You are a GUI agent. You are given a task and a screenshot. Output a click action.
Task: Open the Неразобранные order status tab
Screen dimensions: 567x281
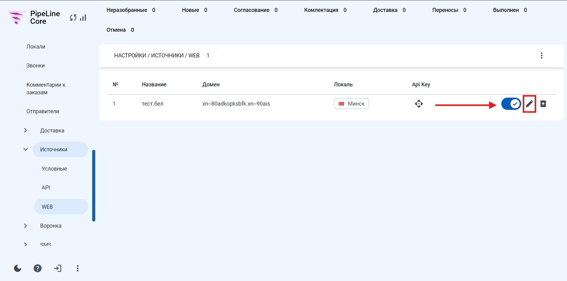click(131, 10)
